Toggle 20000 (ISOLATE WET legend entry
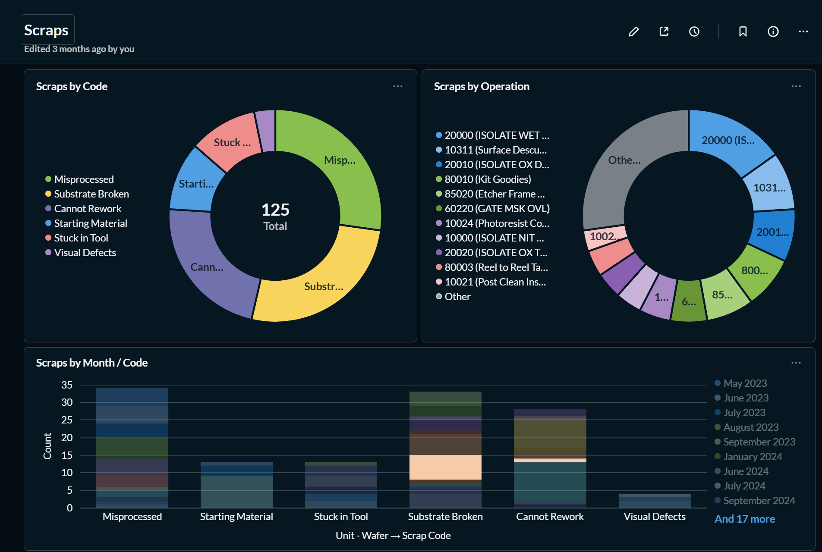 493,135
